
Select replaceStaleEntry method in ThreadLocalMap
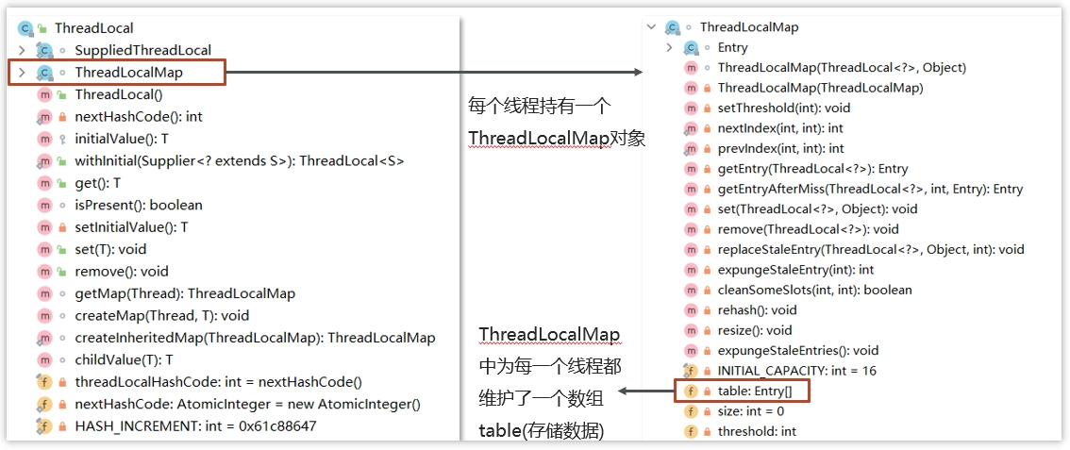(871, 250)
